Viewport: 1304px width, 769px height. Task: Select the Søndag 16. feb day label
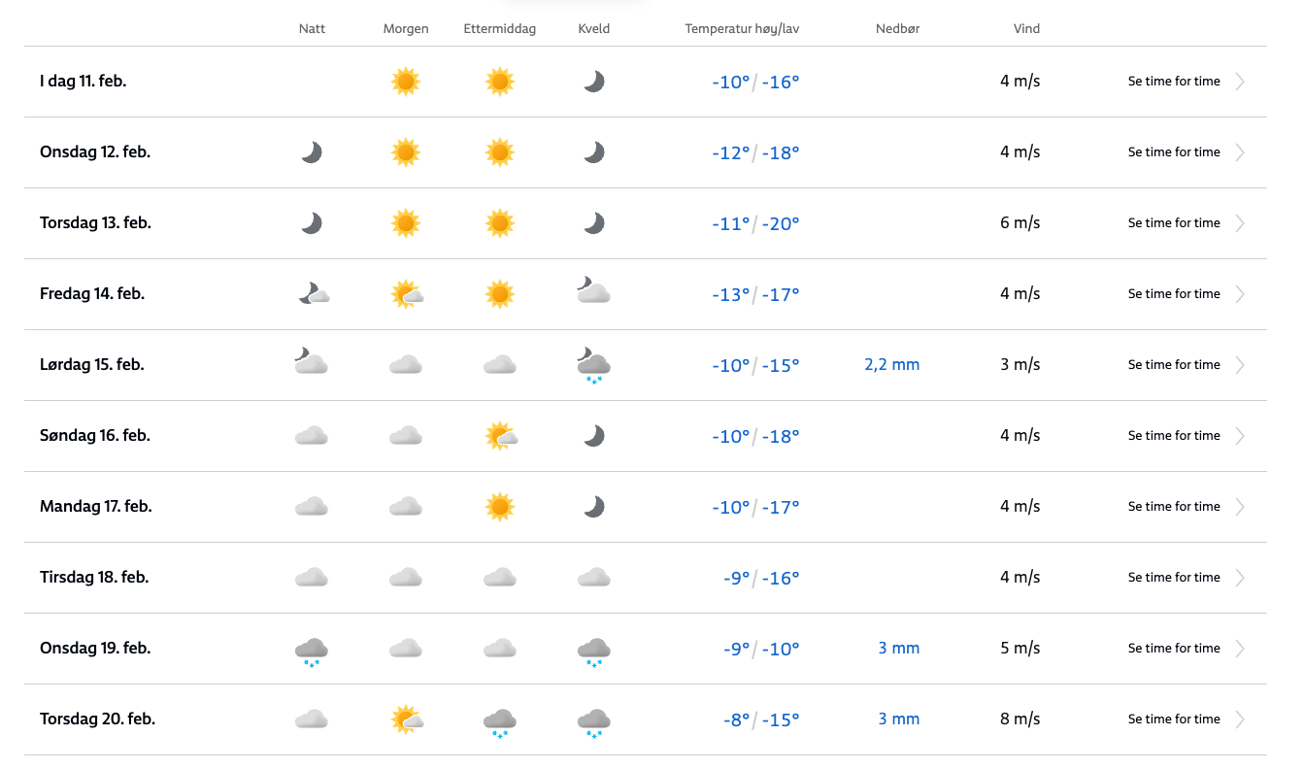(x=95, y=436)
